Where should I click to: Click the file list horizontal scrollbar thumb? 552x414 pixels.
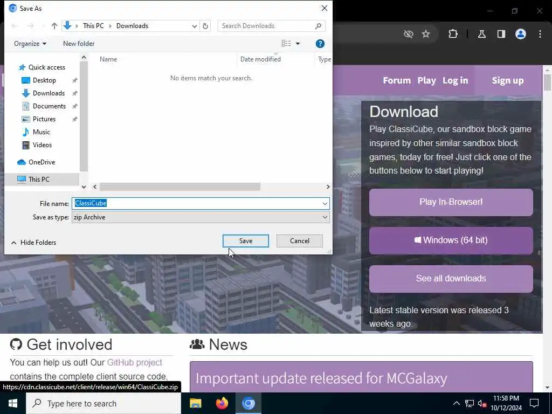pyautogui.click(x=180, y=187)
